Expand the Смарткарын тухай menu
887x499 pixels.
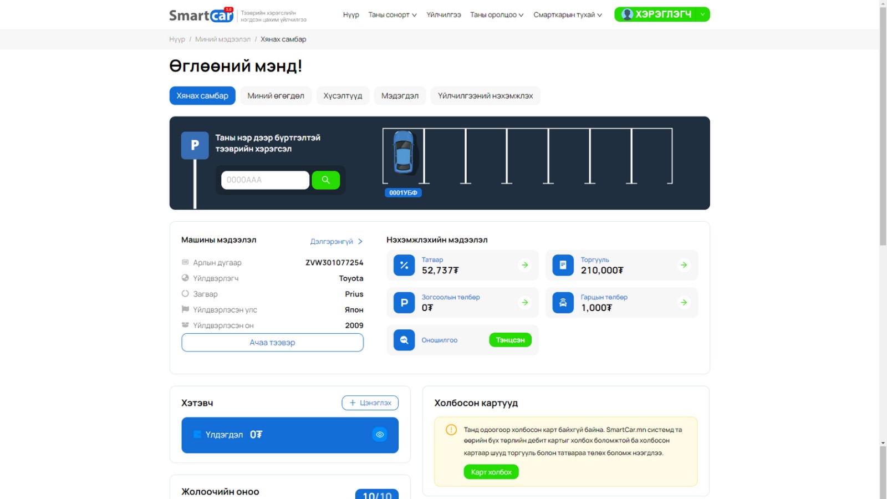pos(568,15)
